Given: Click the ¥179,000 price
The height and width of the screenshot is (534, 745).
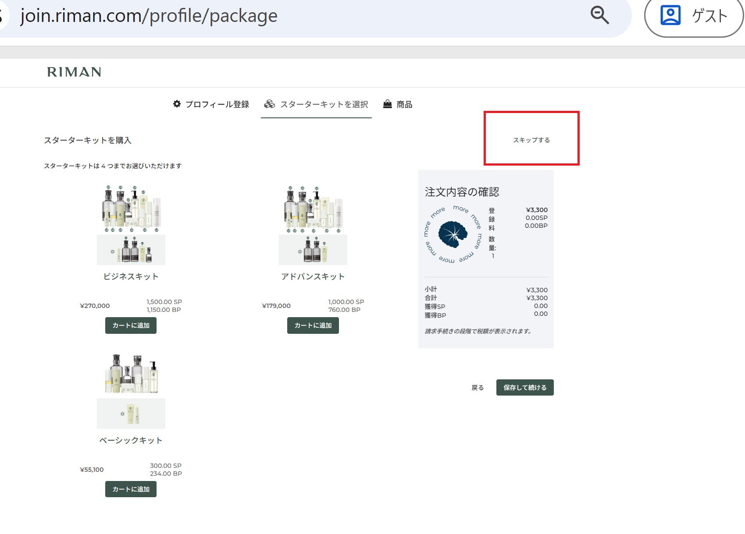Looking at the screenshot, I should tap(276, 306).
